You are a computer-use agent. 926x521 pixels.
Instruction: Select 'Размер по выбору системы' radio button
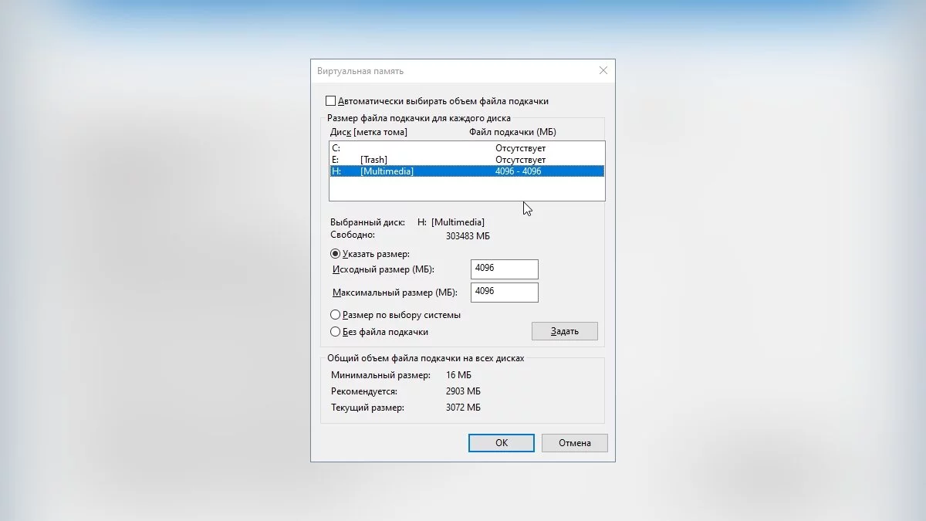[336, 315]
